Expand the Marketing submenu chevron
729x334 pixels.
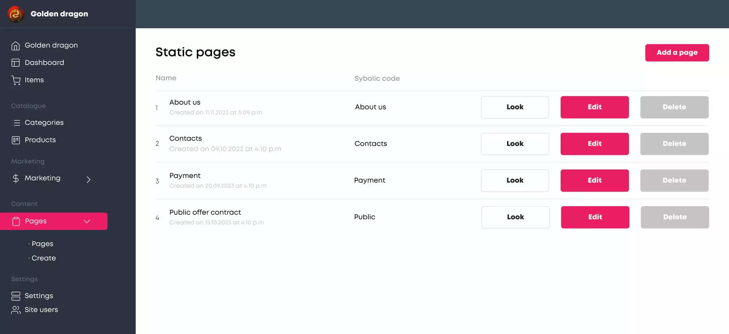click(x=88, y=179)
